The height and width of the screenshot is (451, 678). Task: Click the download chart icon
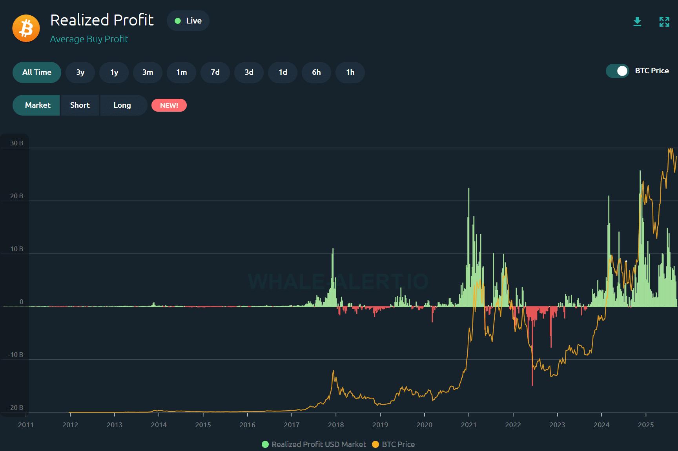[637, 22]
